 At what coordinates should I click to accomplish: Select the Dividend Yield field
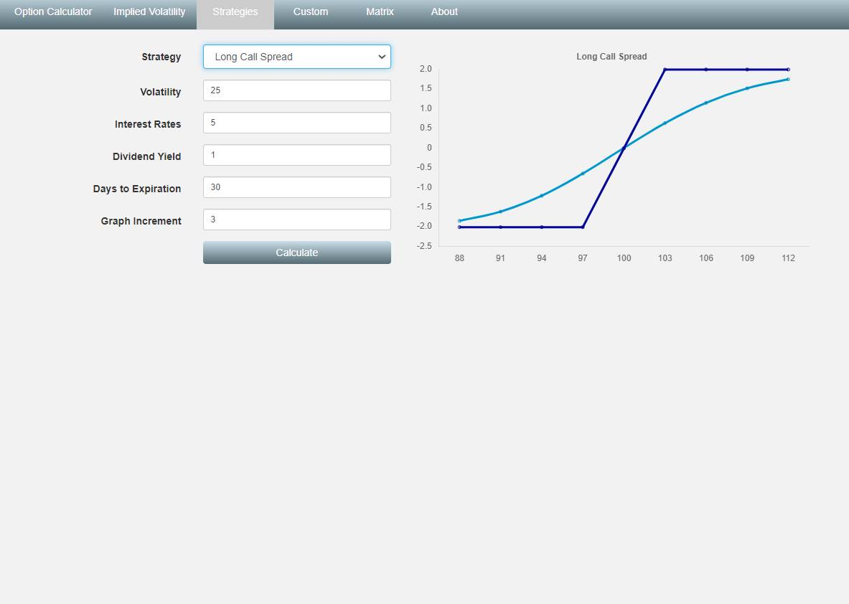[x=297, y=155]
